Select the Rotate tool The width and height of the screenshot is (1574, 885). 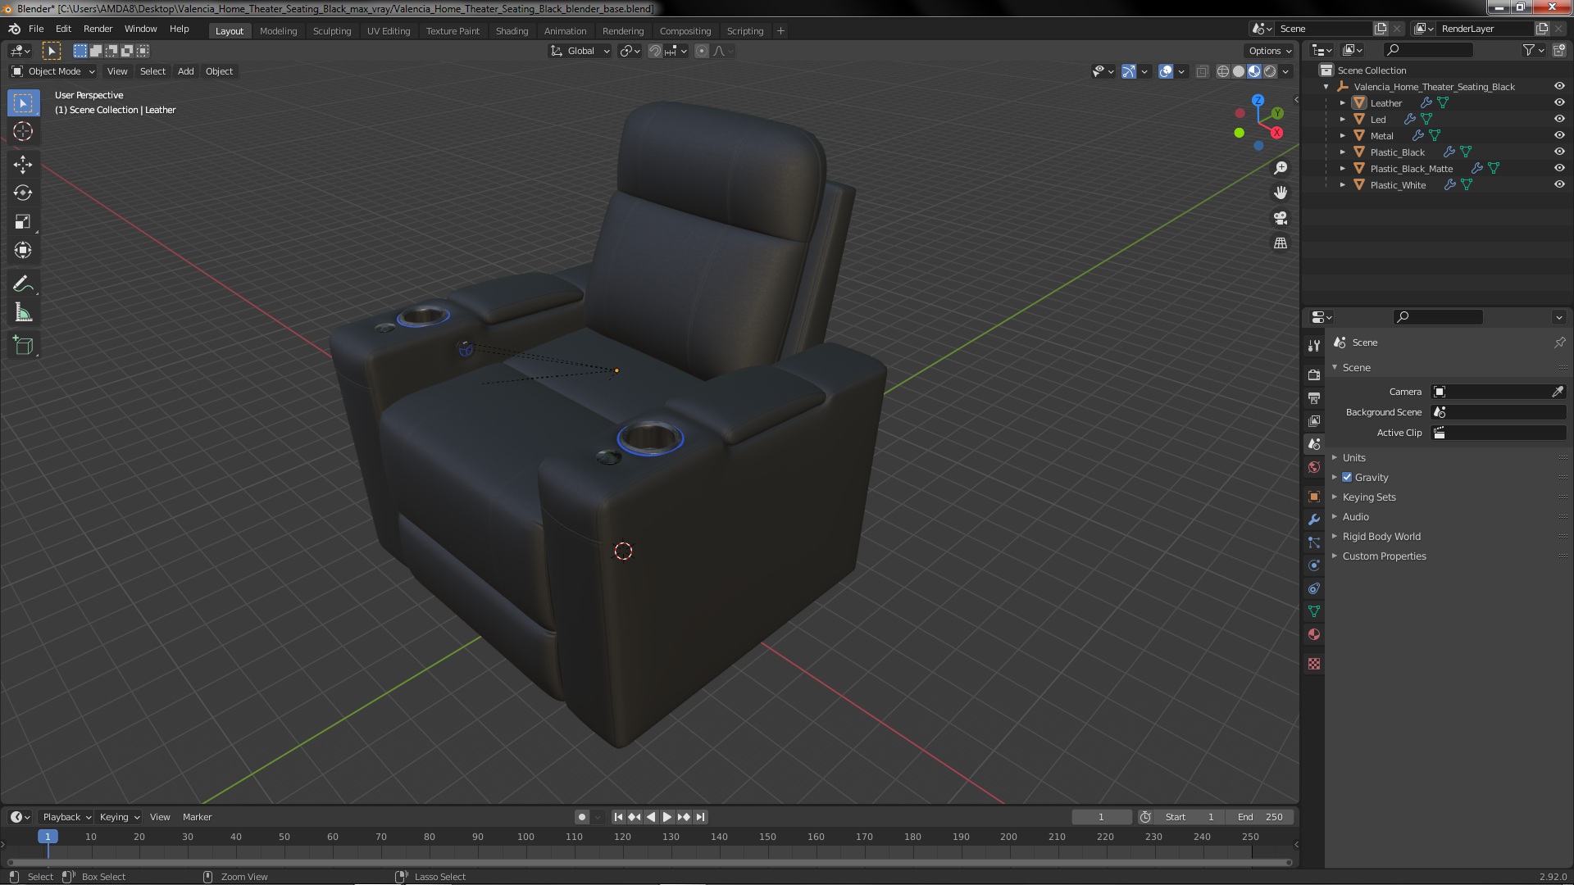coord(23,193)
